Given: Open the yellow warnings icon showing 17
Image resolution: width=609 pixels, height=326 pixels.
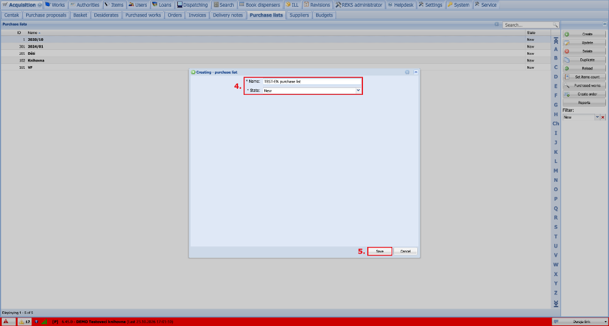Looking at the screenshot, I should point(25,322).
